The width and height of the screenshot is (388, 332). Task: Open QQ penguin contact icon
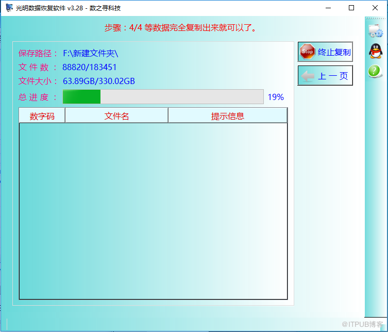[x=376, y=51]
